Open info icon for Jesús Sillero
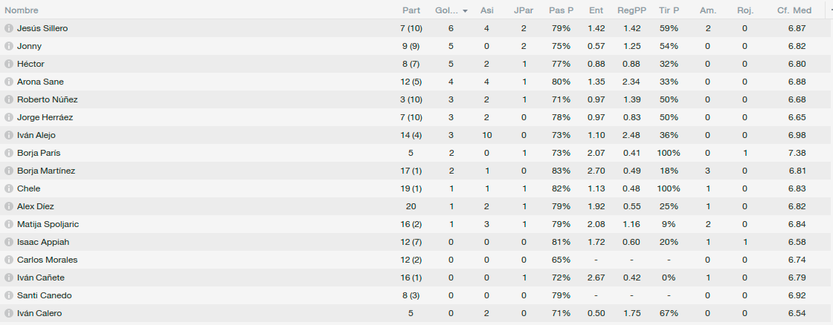This screenshot has height=325, width=833. [x=8, y=28]
